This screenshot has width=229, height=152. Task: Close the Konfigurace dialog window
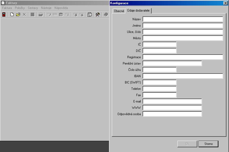click(225, 3)
